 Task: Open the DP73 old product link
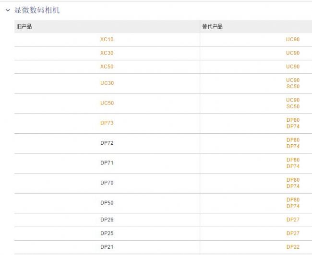point(107,123)
